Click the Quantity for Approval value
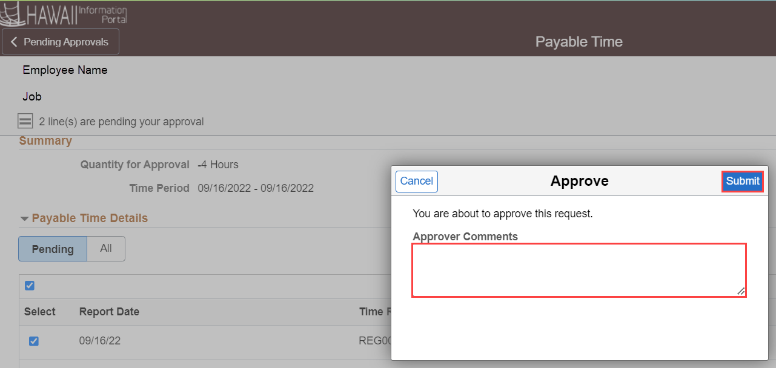Image resolution: width=776 pixels, height=368 pixels. 218,164
